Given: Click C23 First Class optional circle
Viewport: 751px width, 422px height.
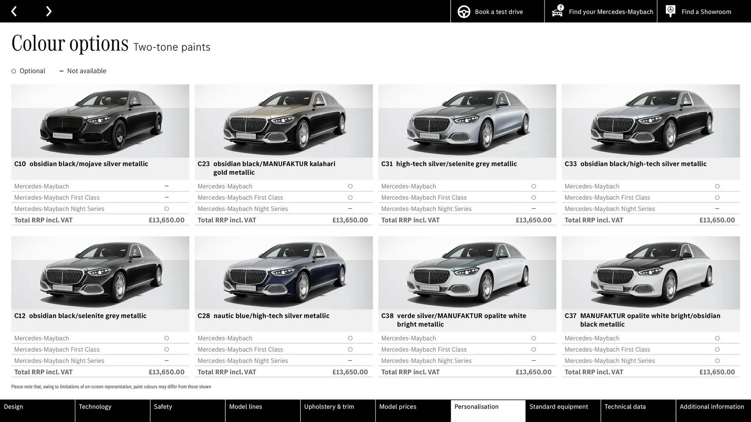Looking at the screenshot, I should [350, 198].
